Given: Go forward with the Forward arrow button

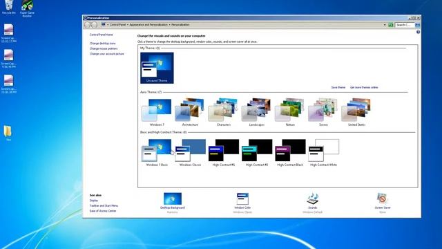Looking at the screenshot, I should coord(94,25).
